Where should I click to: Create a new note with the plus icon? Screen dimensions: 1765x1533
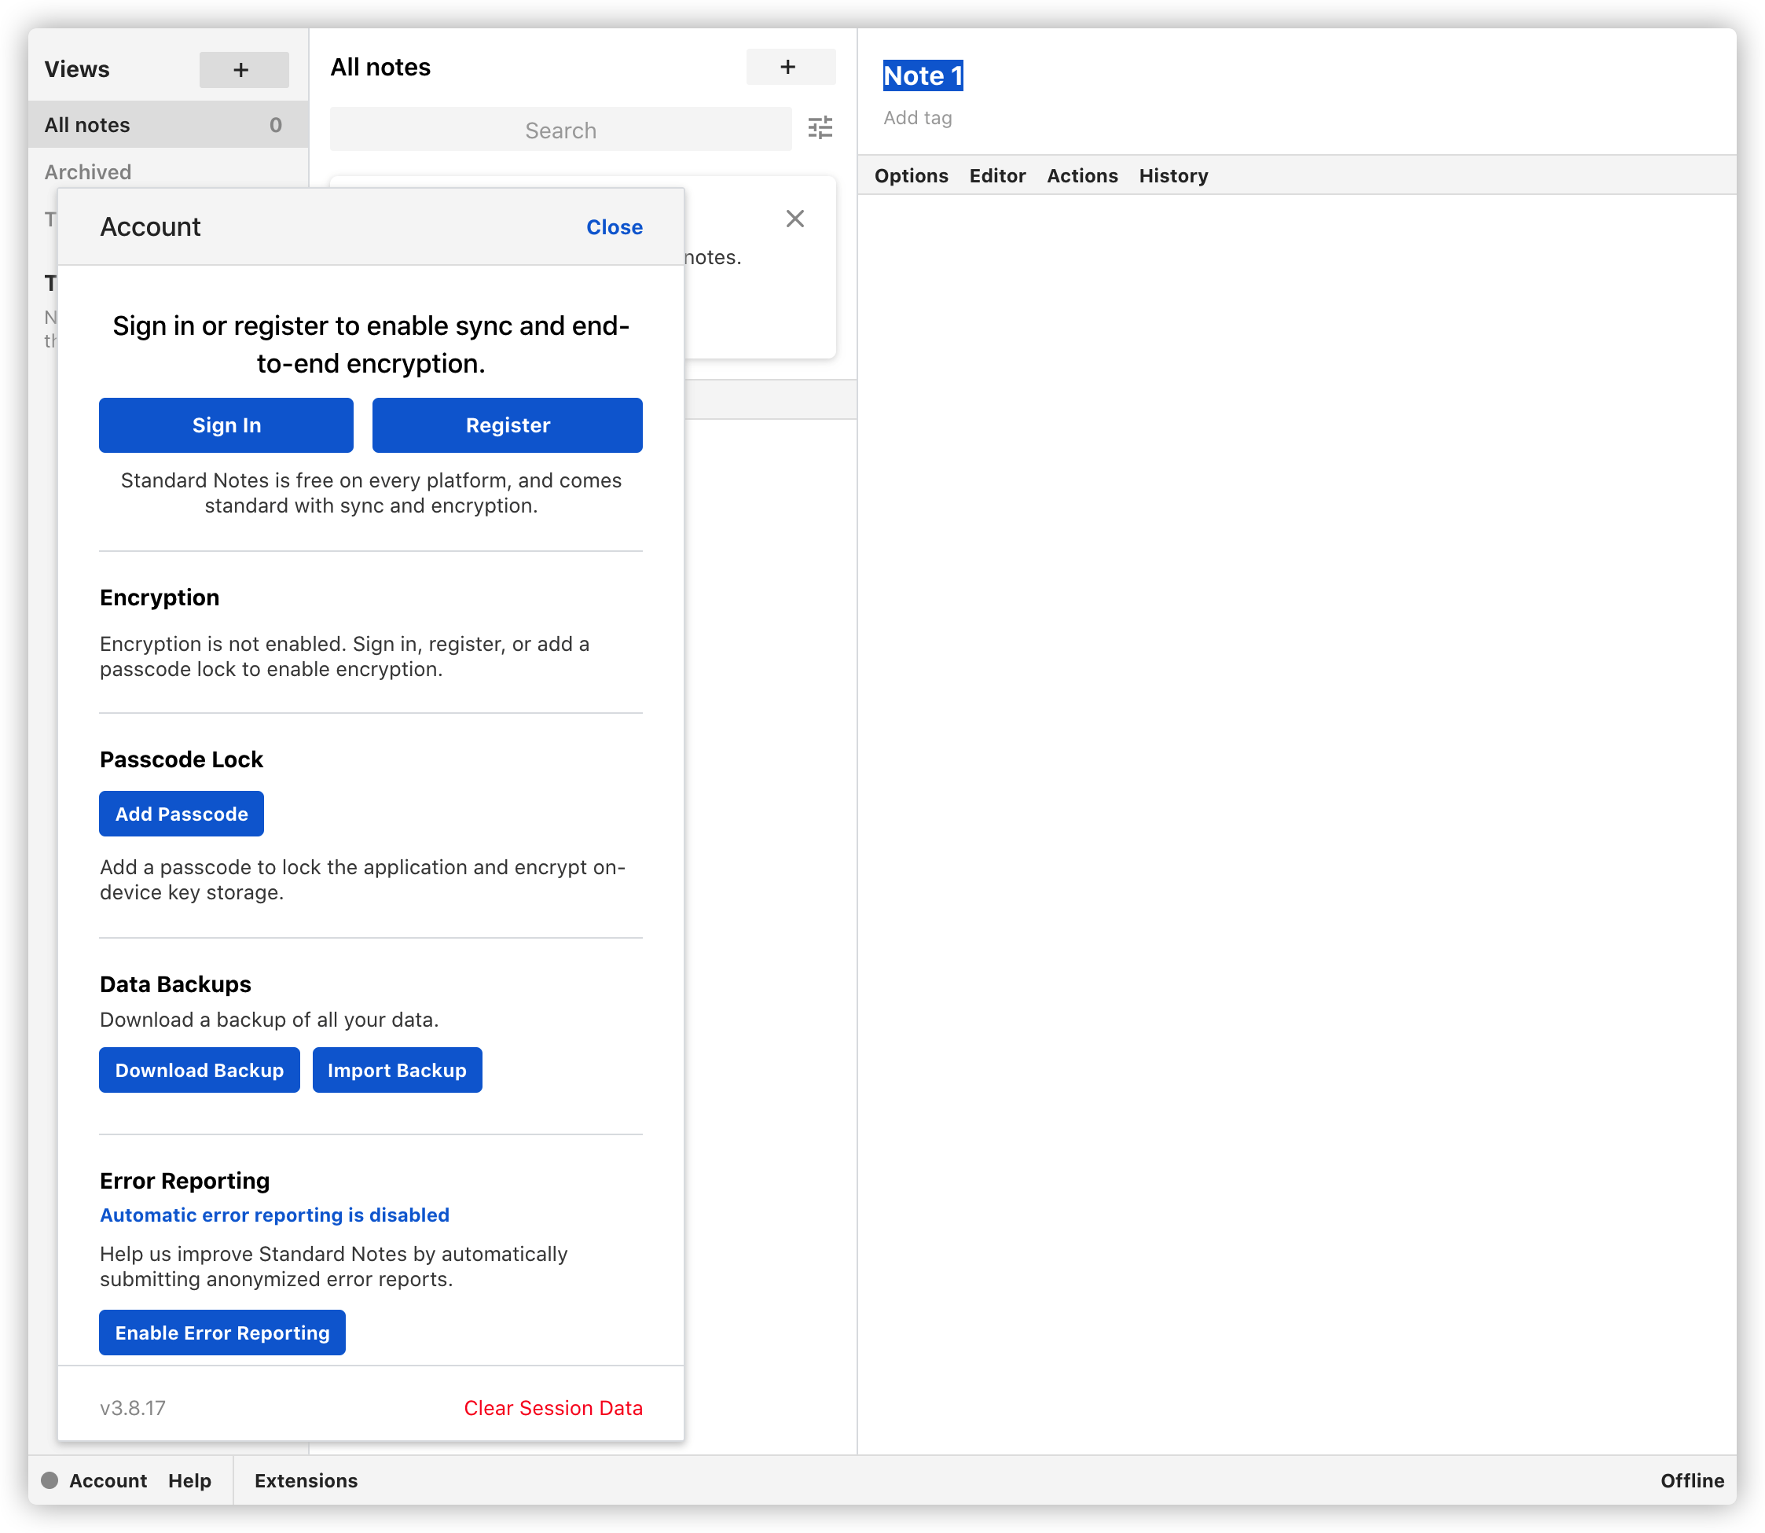(789, 67)
